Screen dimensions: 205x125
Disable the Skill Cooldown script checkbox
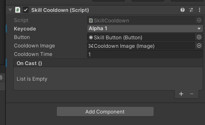click(x=26, y=10)
